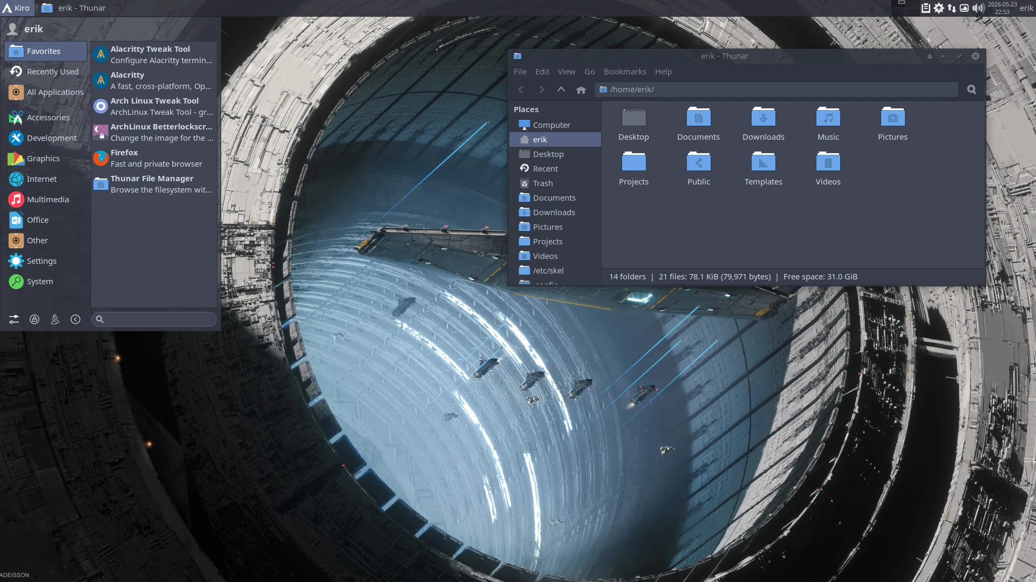Select erik in Places sidebar
Image resolution: width=1036 pixels, height=582 pixels.
click(555, 140)
